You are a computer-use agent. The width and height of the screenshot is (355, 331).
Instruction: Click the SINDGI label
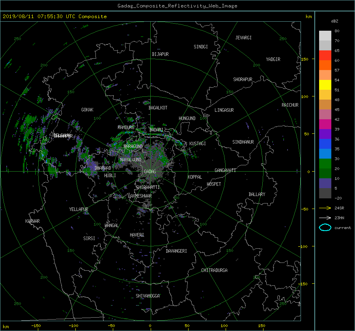tap(201, 47)
